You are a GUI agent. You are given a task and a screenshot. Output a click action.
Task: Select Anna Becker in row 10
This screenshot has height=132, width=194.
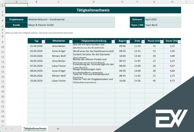coord(59,46)
